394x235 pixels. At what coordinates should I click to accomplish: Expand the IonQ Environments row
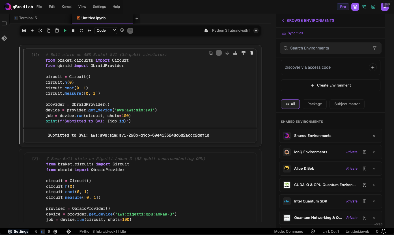374,152
